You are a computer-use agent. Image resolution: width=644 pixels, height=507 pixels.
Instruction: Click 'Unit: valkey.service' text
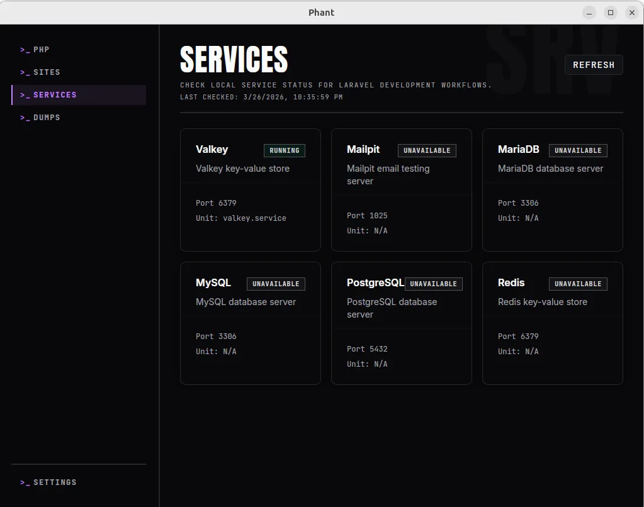point(240,218)
